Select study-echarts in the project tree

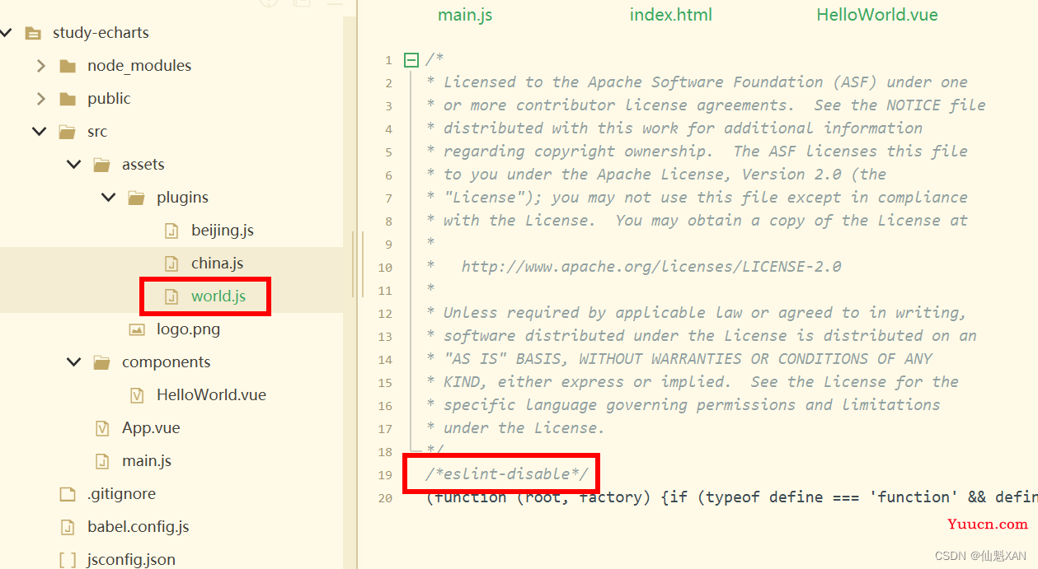coord(101,33)
